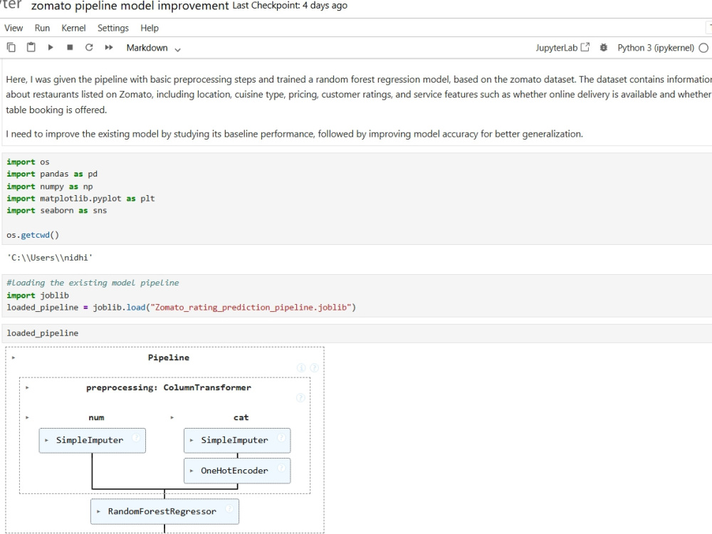This screenshot has width=712, height=534.
Task: Open the Help menu
Action: (150, 28)
